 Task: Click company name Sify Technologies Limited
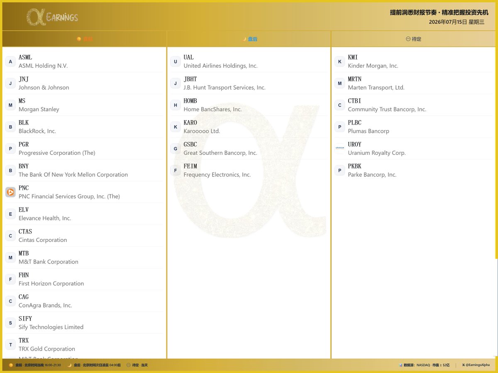(51, 327)
